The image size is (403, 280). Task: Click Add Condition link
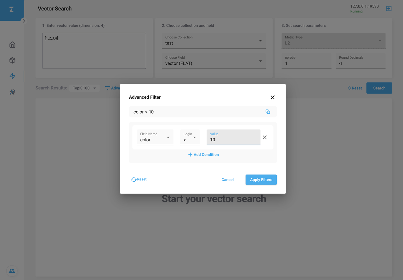(203, 155)
